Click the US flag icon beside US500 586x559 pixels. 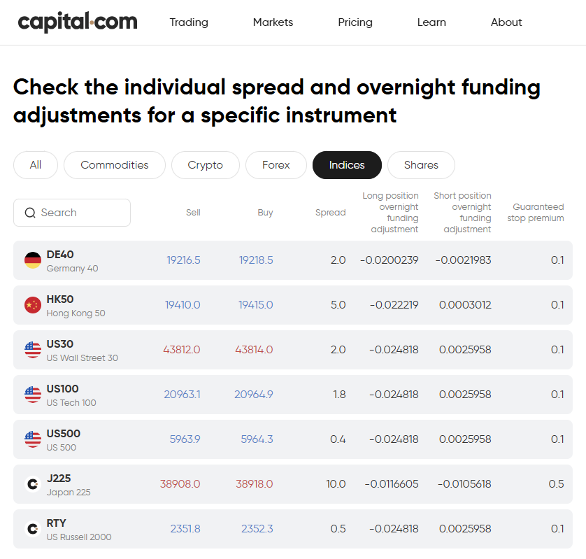point(33,439)
